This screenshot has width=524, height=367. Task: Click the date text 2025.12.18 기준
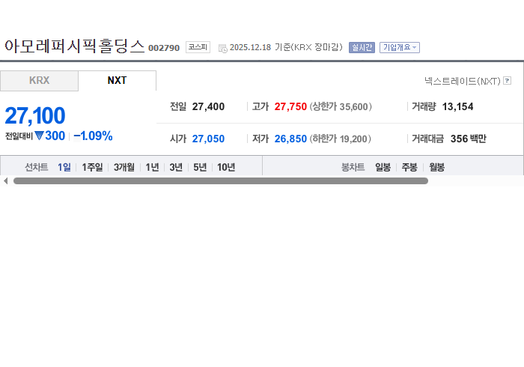pyautogui.click(x=260, y=47)
